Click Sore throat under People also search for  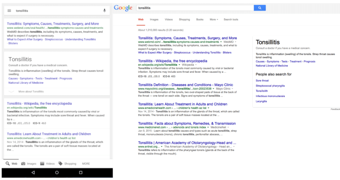click(x=262, y=80)
